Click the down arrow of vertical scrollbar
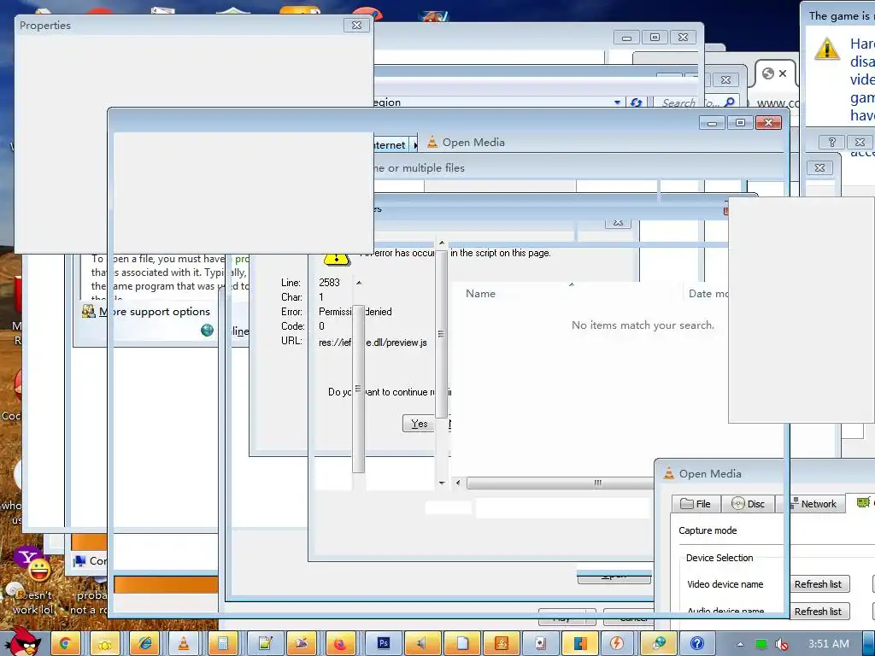Screen dimensions: 875x656 click(442, 483)
